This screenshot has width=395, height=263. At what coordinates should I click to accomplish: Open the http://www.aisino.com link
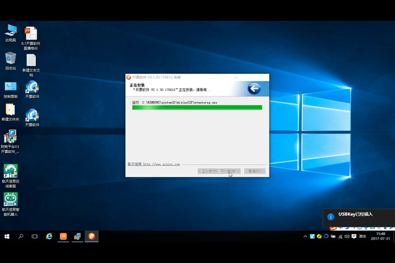tap(161, 164)
